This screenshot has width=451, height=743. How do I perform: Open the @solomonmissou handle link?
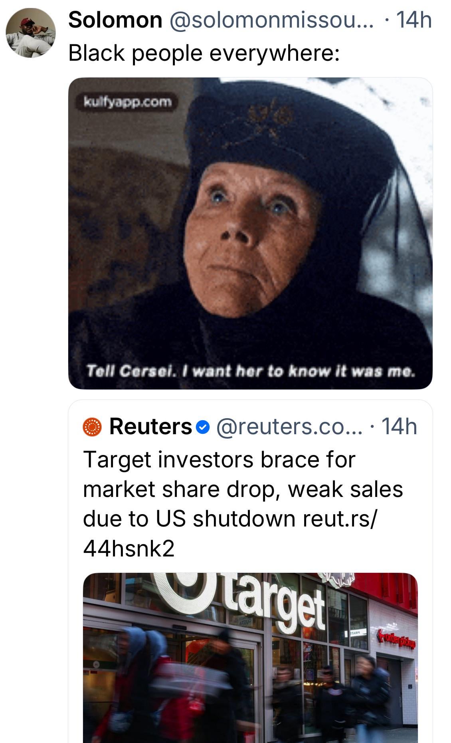(x=271, y=20)
